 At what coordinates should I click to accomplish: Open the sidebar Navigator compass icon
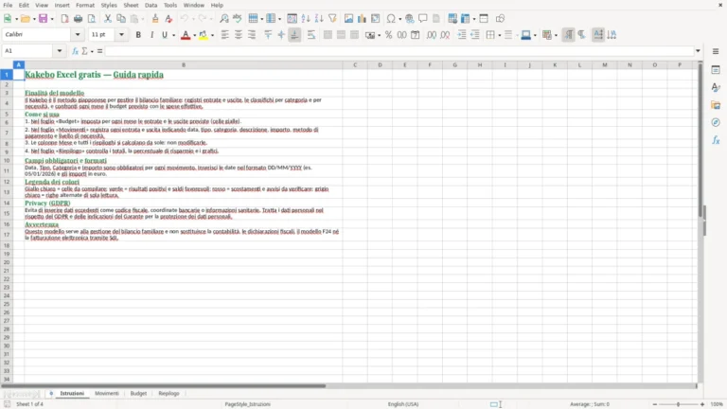[716, 122]
